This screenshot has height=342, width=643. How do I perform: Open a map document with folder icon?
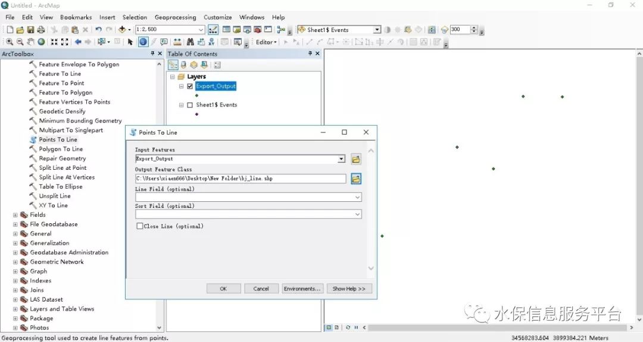[x=20, y=30]
